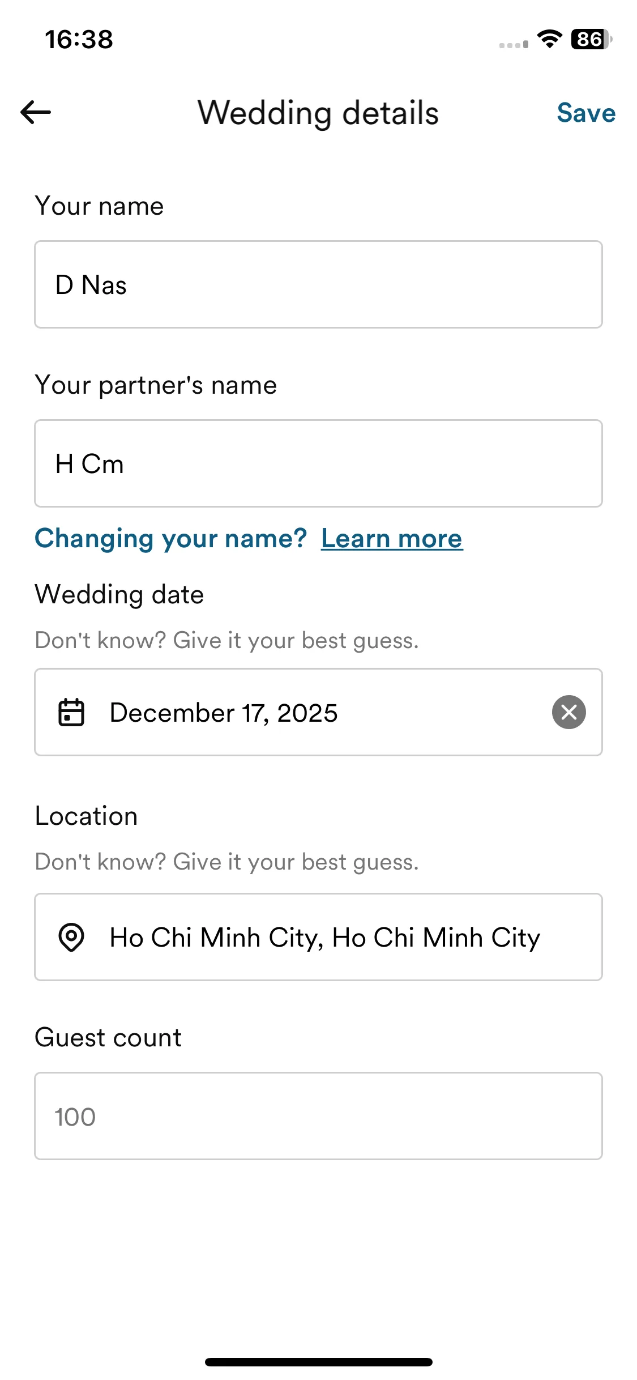Tap the back arrow icon
The image size is (637, 1380).
point(36,112)
